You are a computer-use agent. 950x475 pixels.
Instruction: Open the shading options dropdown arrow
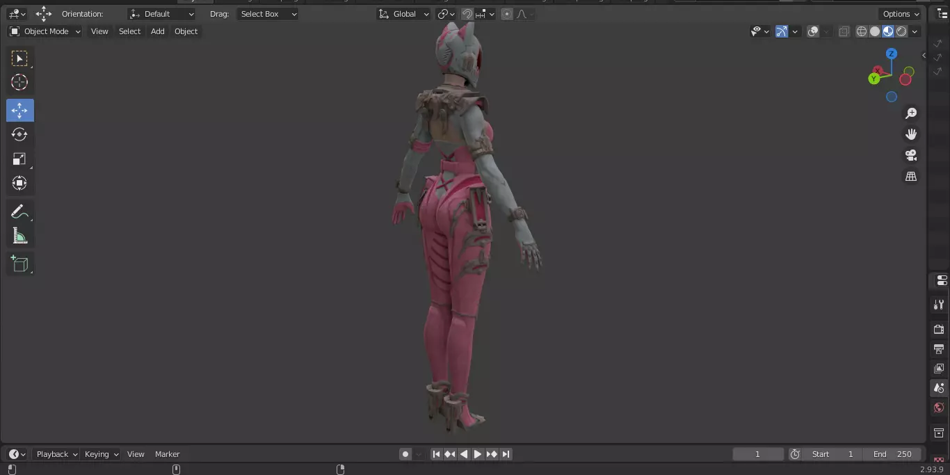coord(915,31)
